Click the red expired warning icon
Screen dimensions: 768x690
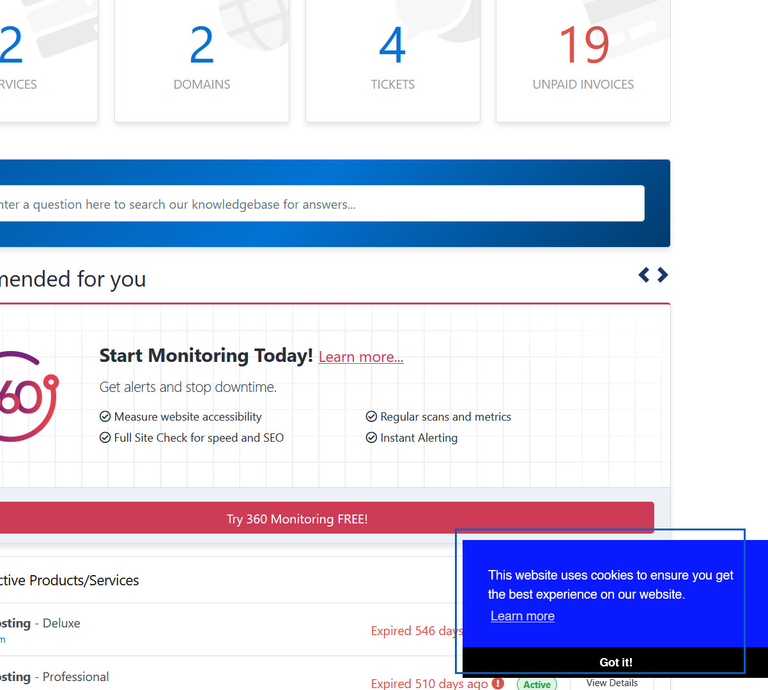[x=498, y=683]
